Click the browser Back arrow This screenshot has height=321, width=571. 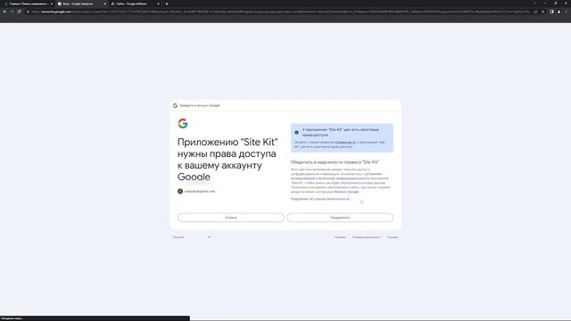pos(4,12)
